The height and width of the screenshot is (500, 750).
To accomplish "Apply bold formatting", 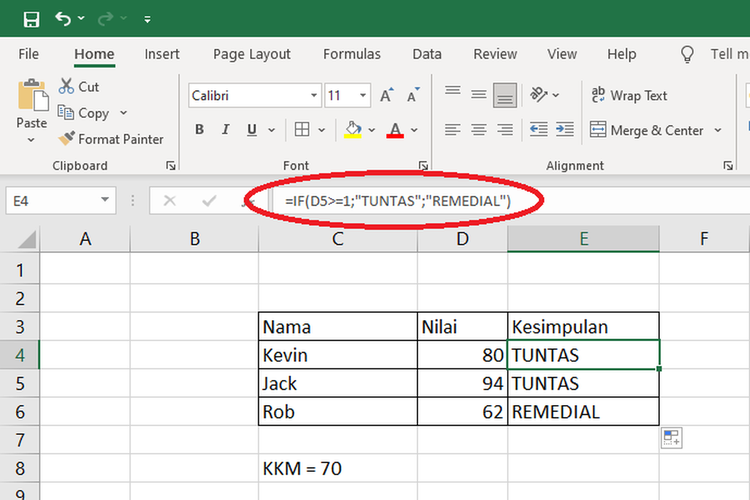I will point(199,129).
